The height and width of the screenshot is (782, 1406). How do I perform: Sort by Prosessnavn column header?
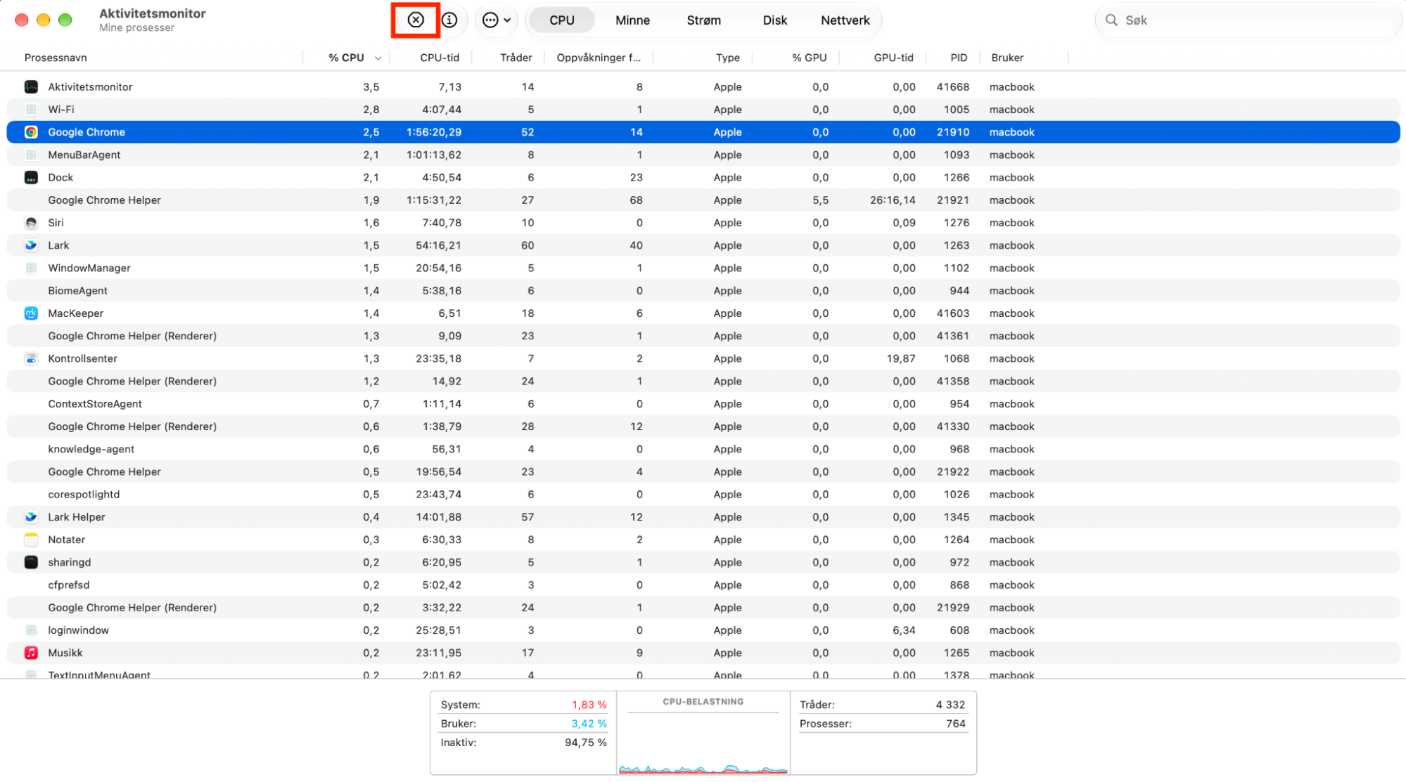56,58
